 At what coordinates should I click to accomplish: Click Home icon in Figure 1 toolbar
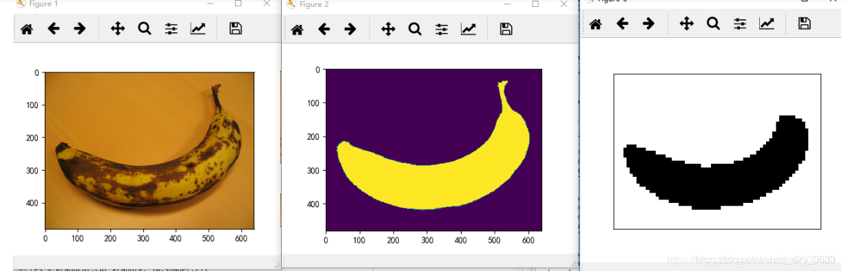click(27, 29)
